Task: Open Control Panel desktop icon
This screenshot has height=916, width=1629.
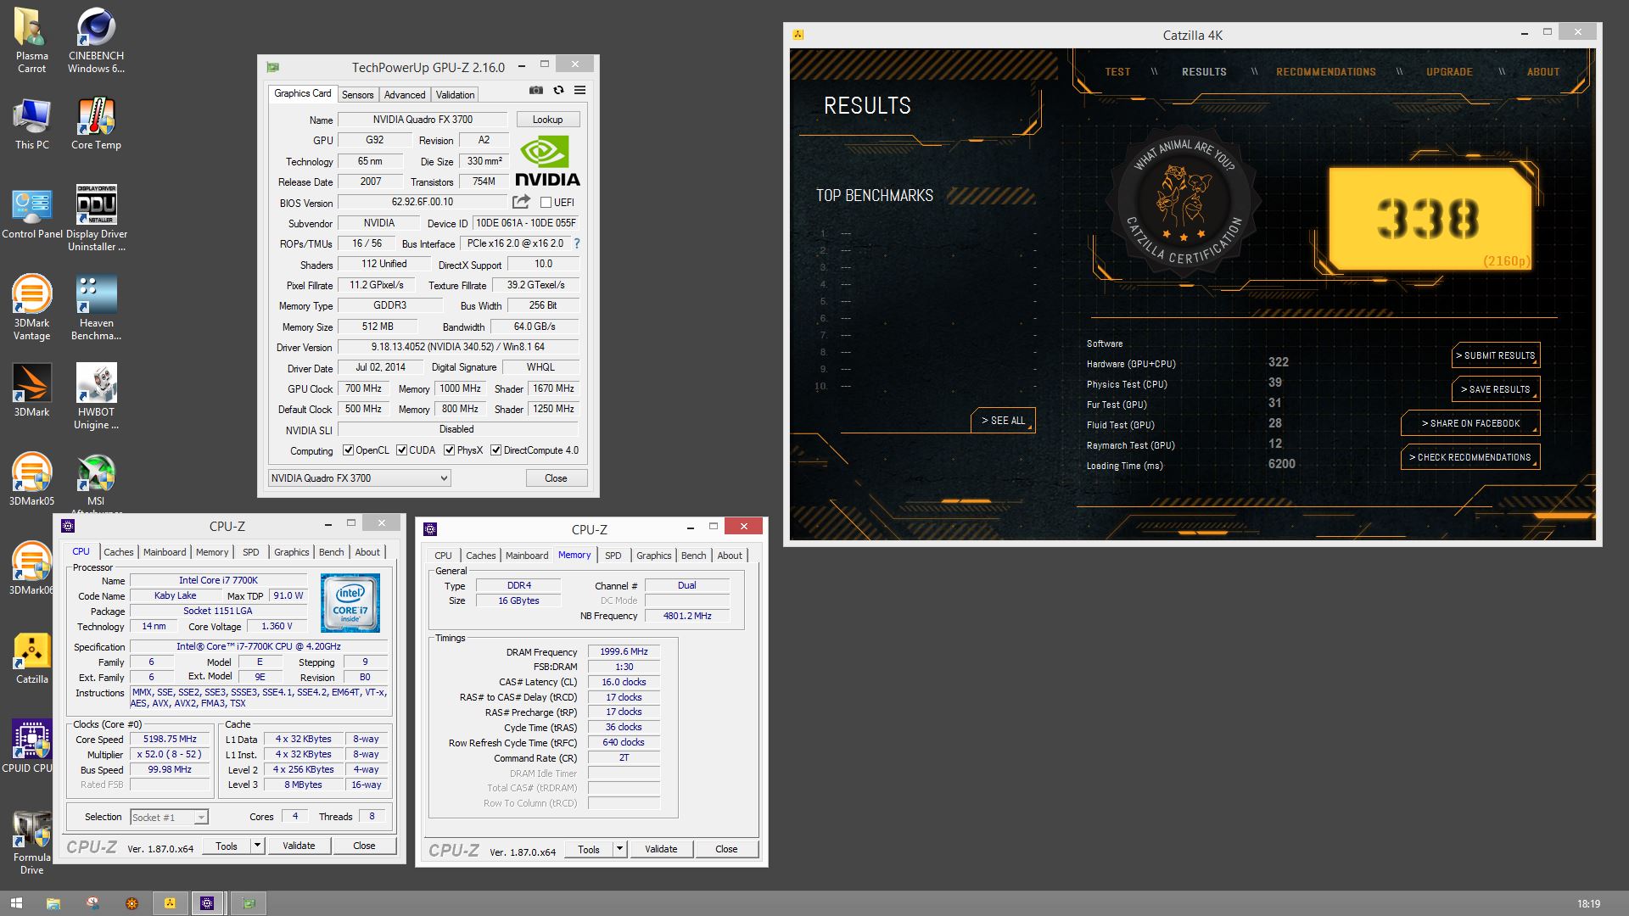Action: pos(31,214)
